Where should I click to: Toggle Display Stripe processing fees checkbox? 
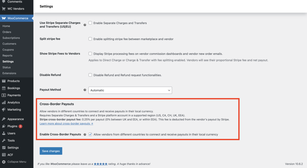coord(90,53)
